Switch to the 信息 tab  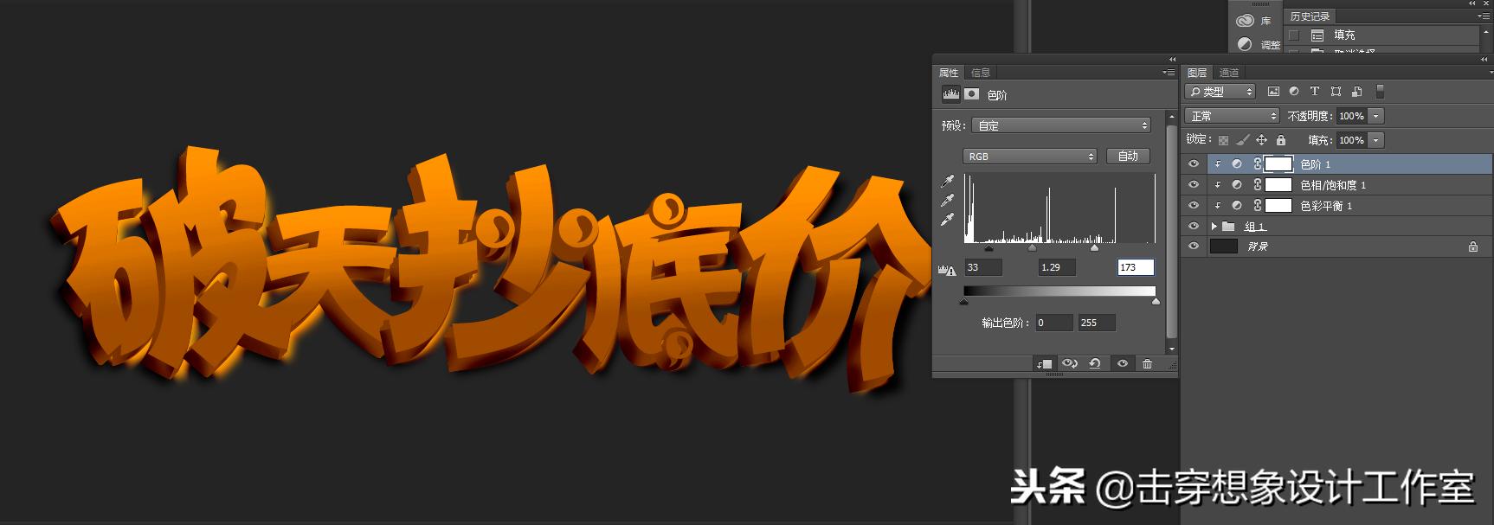point(980,73)
